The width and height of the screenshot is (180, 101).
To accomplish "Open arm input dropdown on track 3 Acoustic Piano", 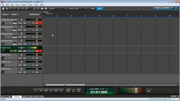I will (41, 37).
